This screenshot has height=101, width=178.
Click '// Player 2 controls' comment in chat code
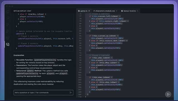point(28,43)
